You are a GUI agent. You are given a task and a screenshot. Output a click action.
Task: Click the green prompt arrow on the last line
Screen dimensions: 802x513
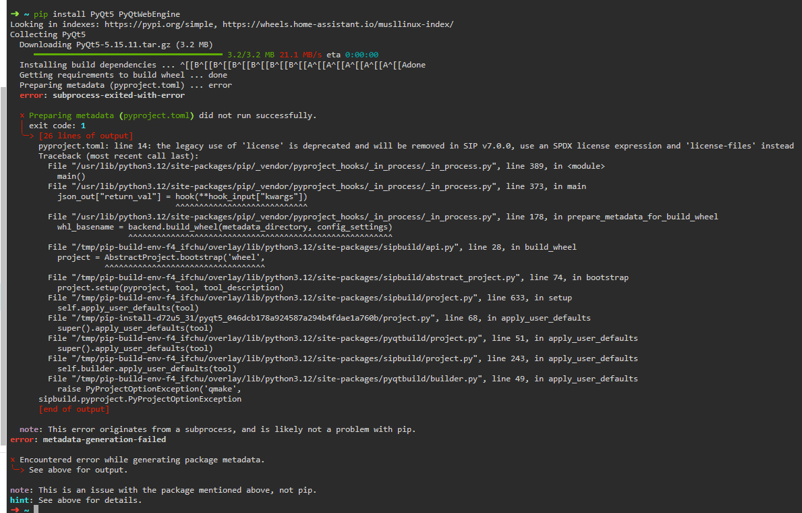(x=14, y=510)
